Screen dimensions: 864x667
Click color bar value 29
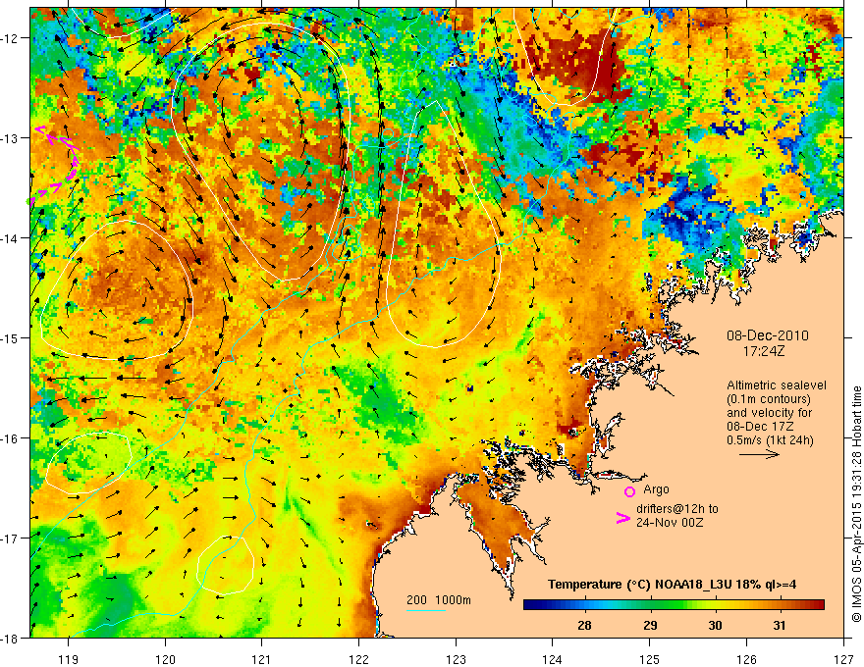650,626
